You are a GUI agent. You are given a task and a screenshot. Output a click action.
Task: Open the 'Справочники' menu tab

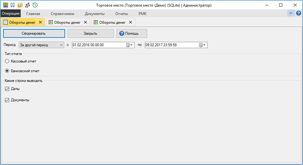62,14
